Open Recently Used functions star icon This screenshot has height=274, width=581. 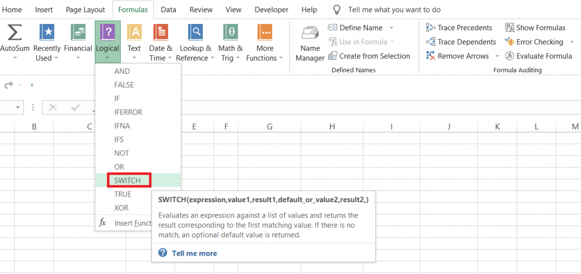click(x=47, y=33)
